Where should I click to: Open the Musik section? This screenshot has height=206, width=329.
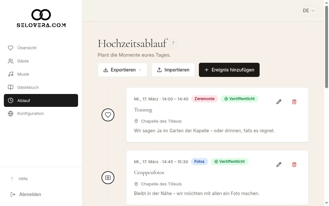pos(41,74)
